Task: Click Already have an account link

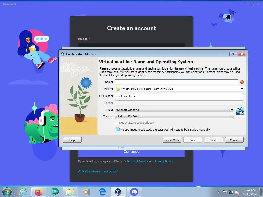Action: pos(98,171)
